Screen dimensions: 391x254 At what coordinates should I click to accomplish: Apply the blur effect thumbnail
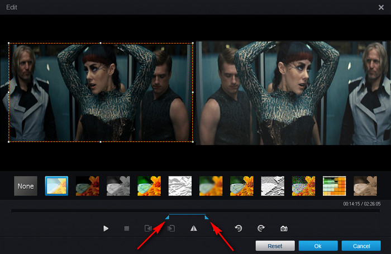pyautogui.click(x=211, y=186)
